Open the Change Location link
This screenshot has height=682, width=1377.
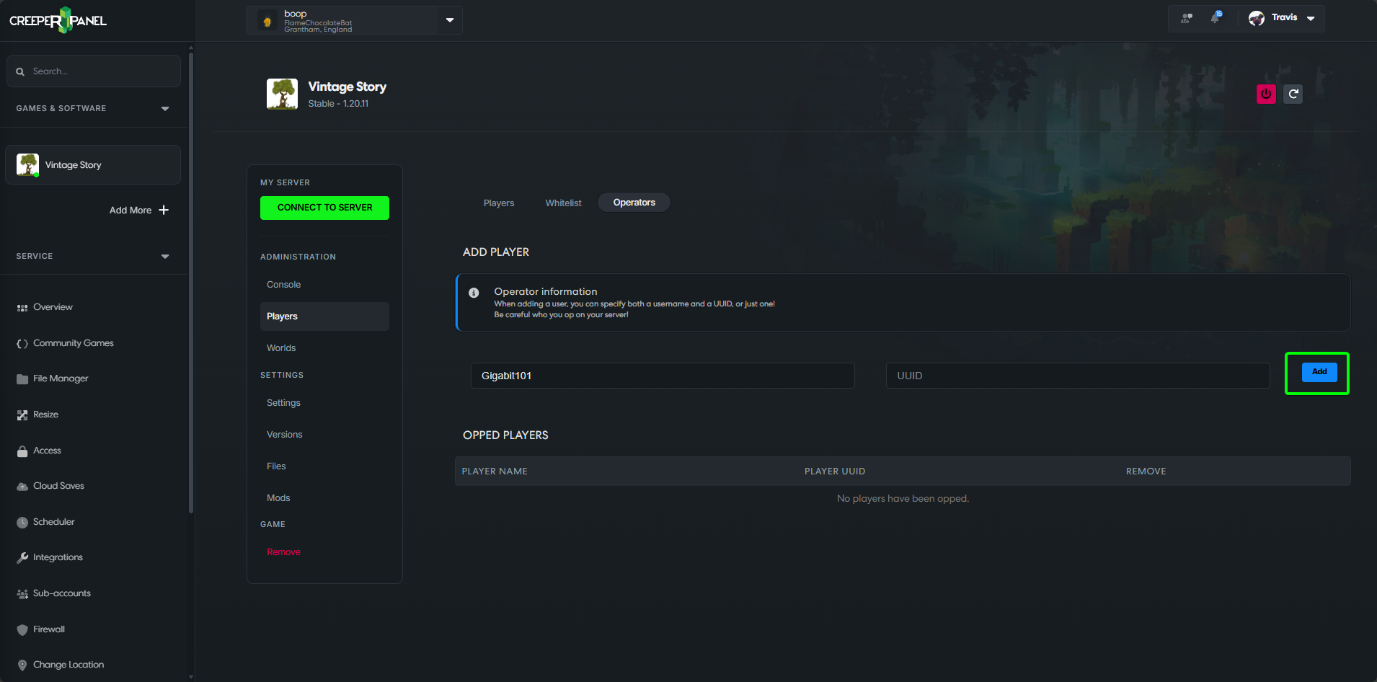(x=68, y=665)
